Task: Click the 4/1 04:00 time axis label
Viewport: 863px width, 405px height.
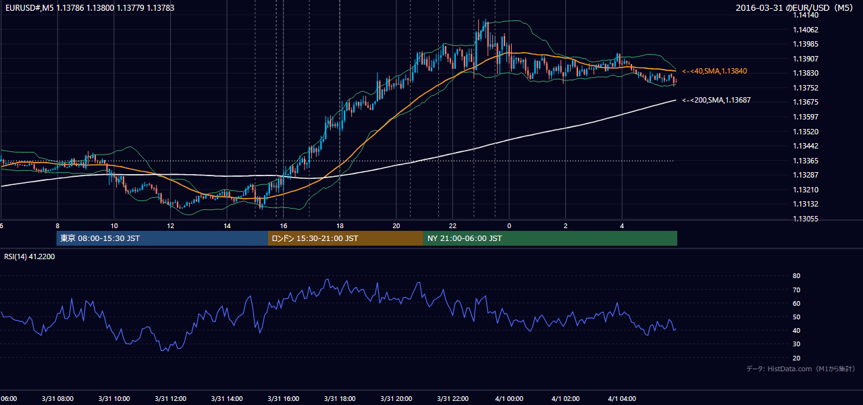Action: coord(622,399)
